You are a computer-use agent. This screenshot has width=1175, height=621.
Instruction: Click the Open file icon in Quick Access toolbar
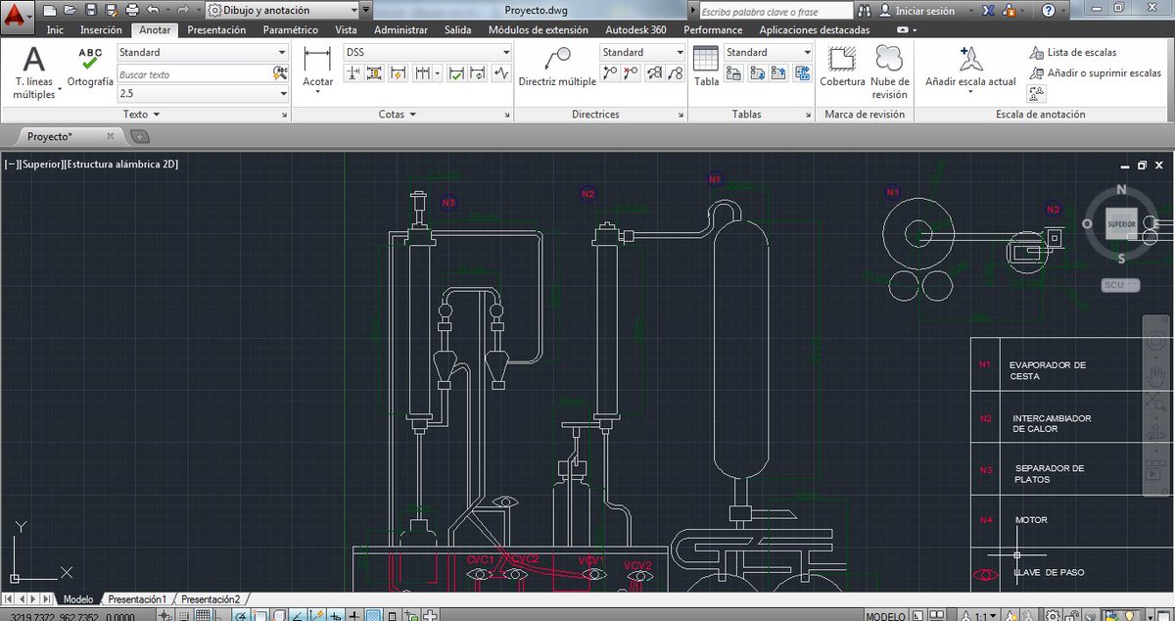click(x=71, y=11)
